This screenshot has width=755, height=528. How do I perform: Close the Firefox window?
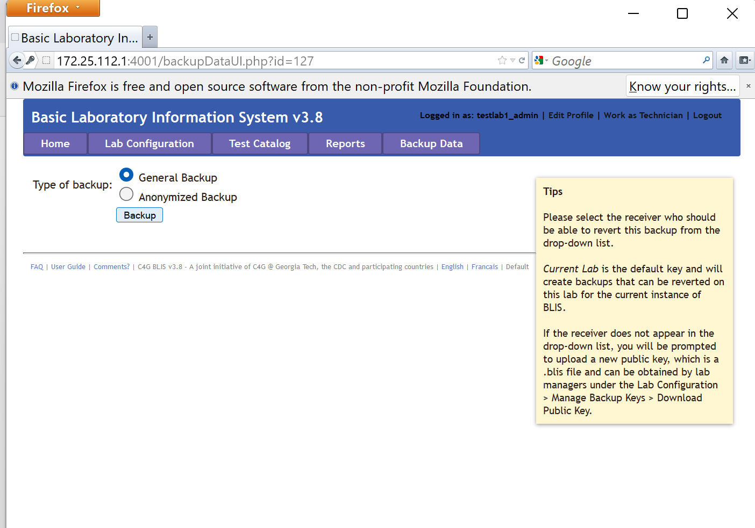click(x=732, y=13)
